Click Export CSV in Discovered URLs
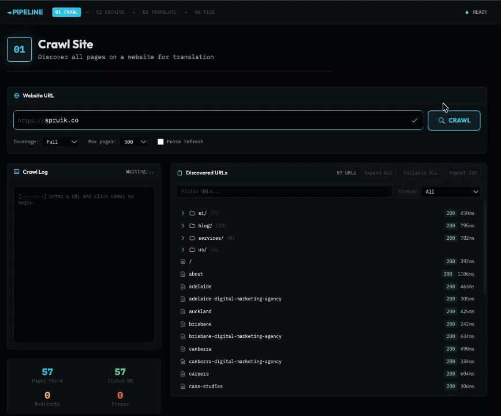The height and width of the screenshot is (416, 501). (x=463, y=172)
